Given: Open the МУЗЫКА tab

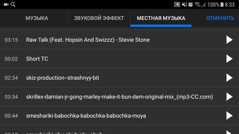Looking at the screenshot, I should [37, 18].
